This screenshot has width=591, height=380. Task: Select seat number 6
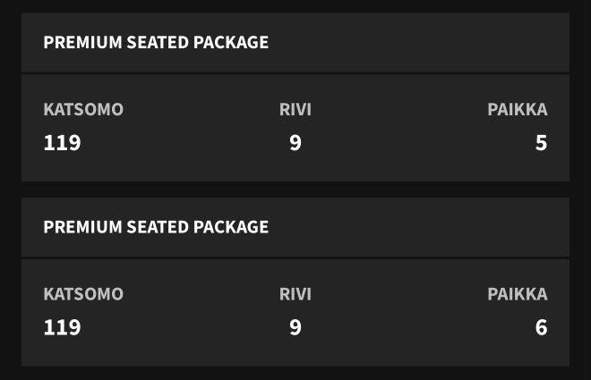541,327
